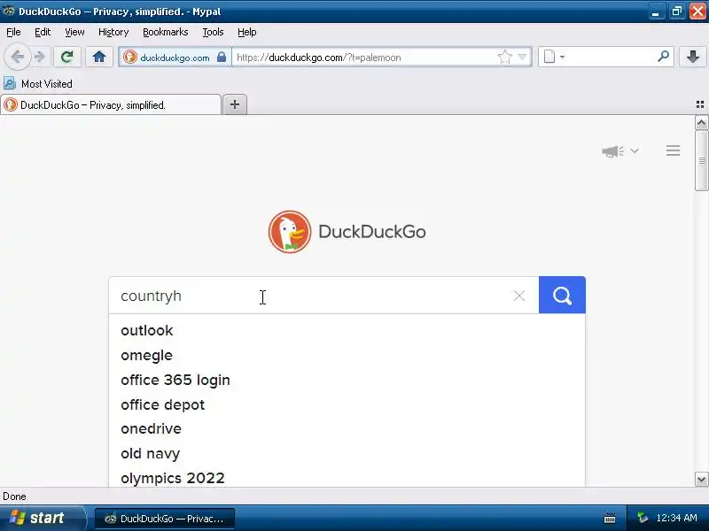Click the list all tabs grid icon

[700, 104]
